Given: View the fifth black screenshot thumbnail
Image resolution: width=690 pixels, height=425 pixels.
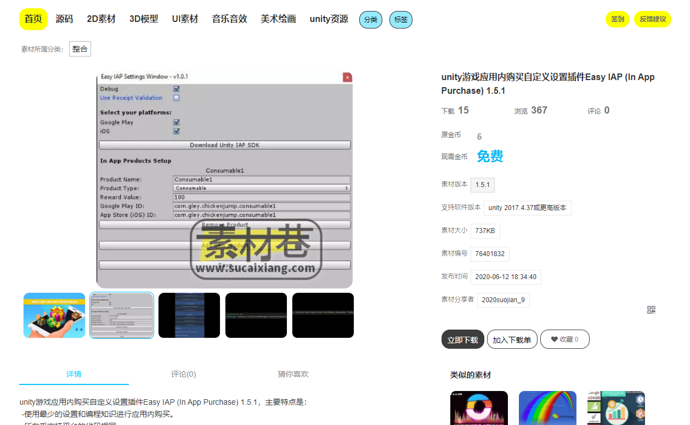Looking at the screenshot, I should (323, 315).
